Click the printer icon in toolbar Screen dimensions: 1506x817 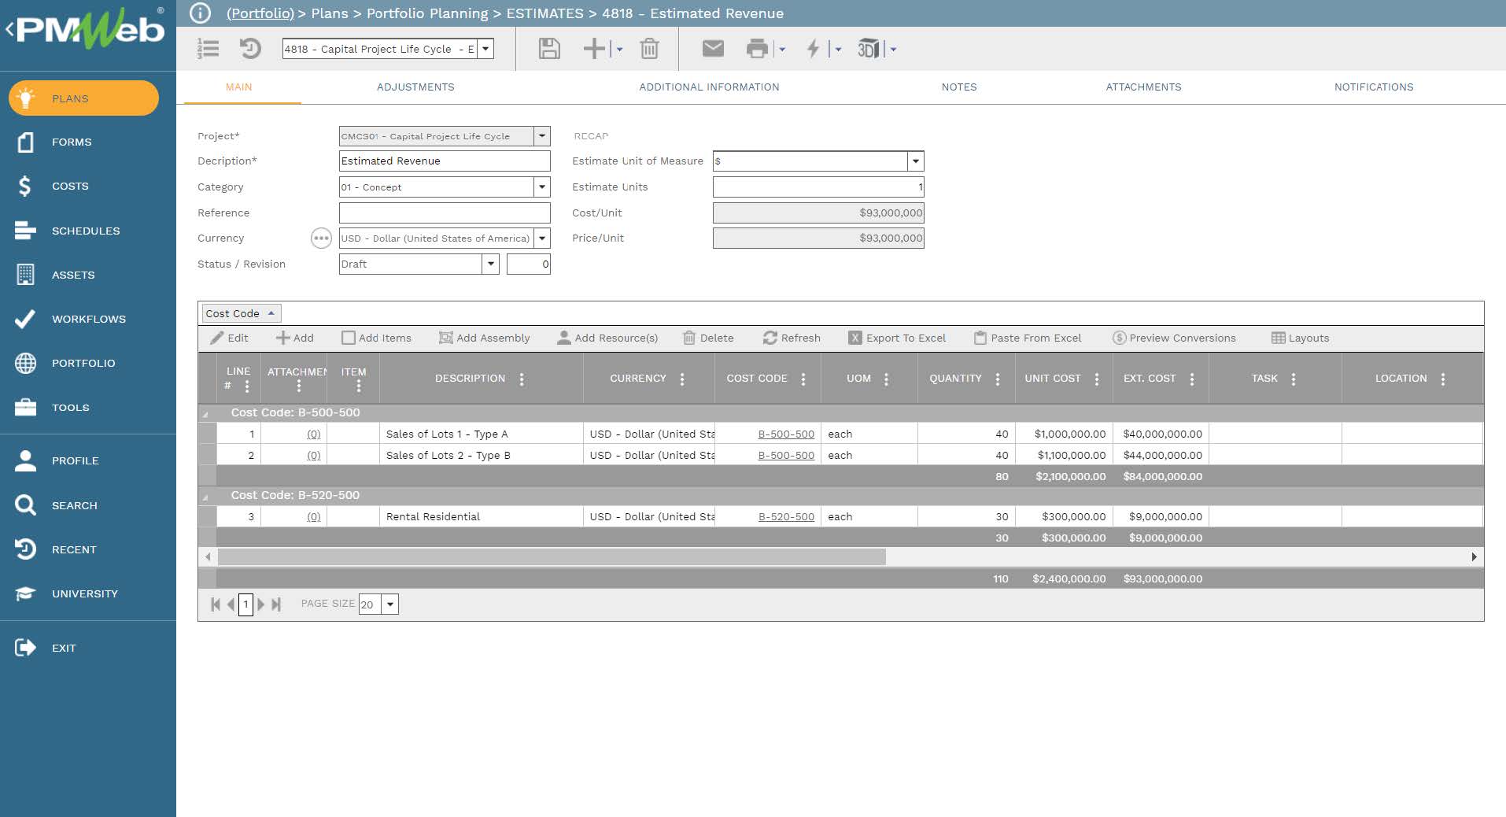756,49
